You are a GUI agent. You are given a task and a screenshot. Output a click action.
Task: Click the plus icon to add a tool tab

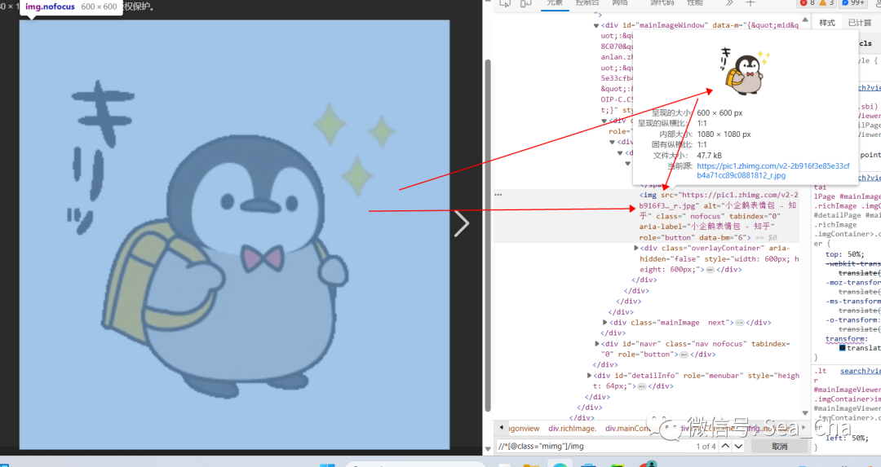[750, 3]
